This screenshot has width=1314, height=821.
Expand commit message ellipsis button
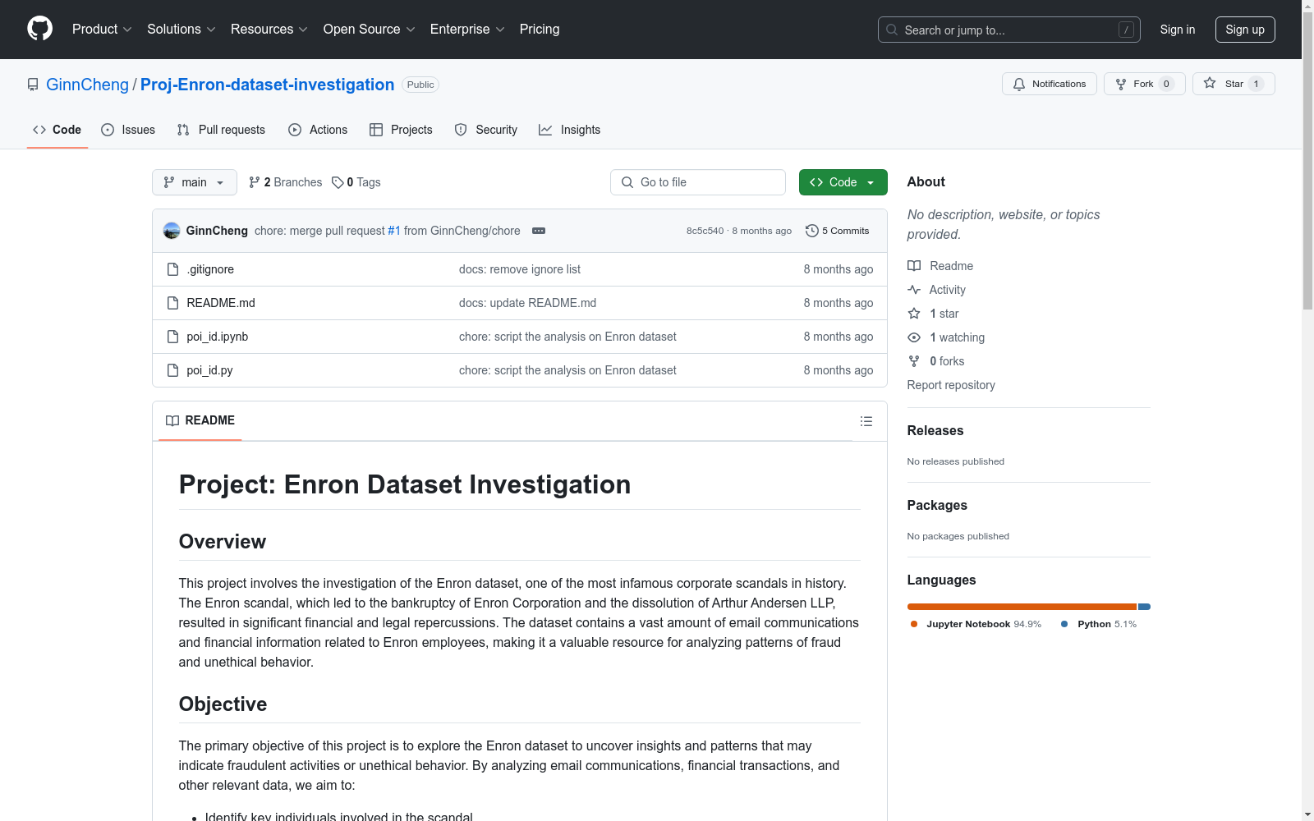[x=539, y=231]
